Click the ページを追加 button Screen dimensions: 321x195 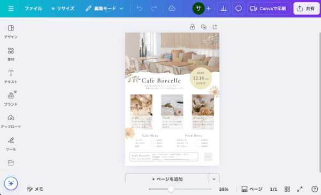point(167,179)
